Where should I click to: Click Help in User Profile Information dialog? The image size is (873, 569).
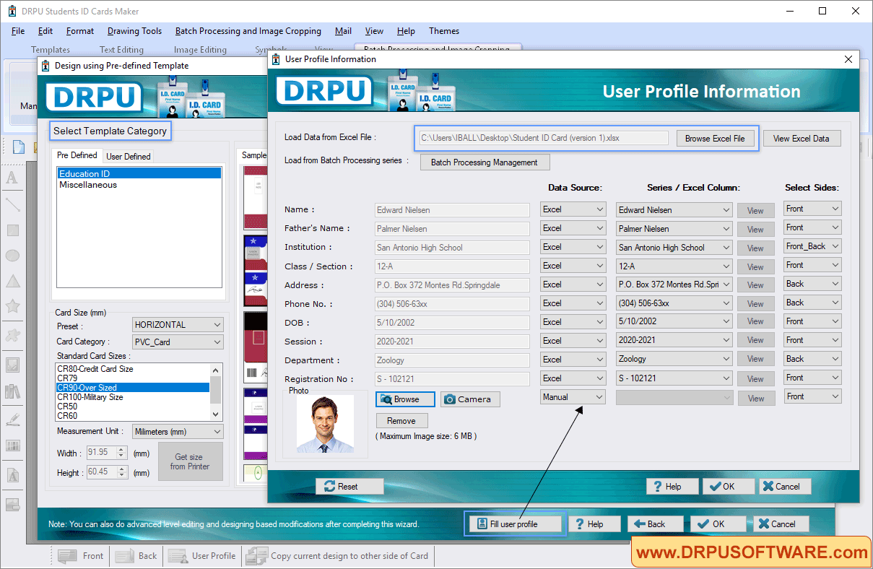(672, 487)
